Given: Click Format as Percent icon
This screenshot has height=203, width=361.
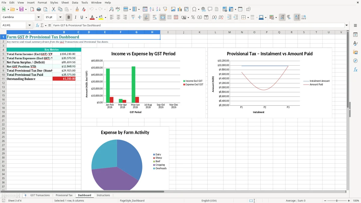Looking at the screenshot, I should pyautogui.click(x=193, y=17).
